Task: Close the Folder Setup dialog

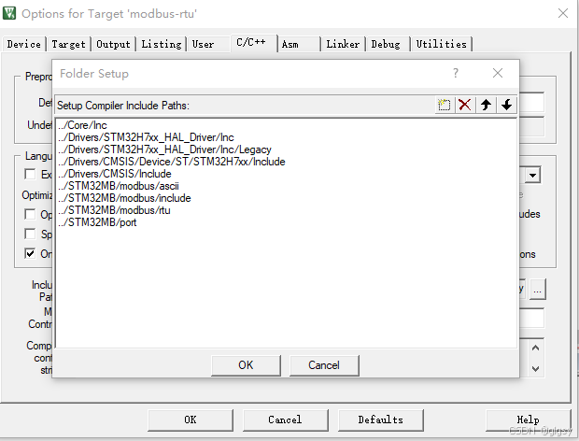Action: pos(498,73)
